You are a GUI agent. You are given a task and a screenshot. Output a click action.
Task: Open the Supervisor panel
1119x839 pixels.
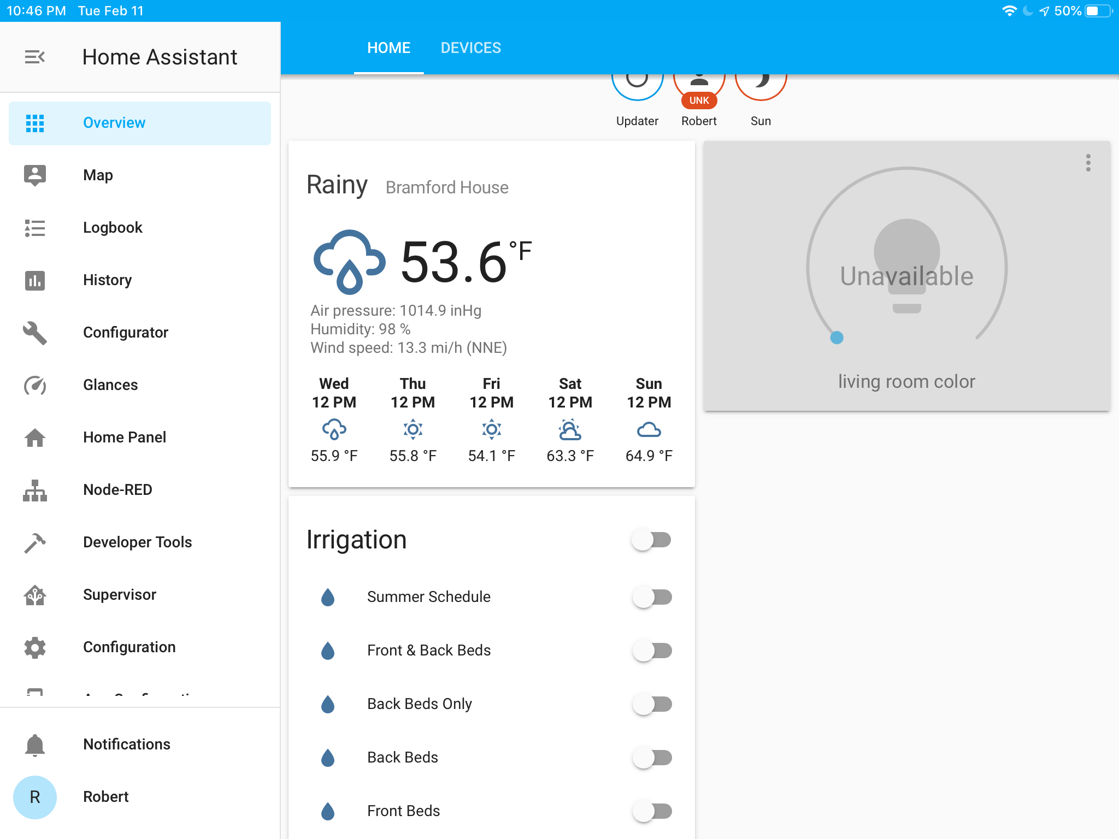[x=120, y=594]
